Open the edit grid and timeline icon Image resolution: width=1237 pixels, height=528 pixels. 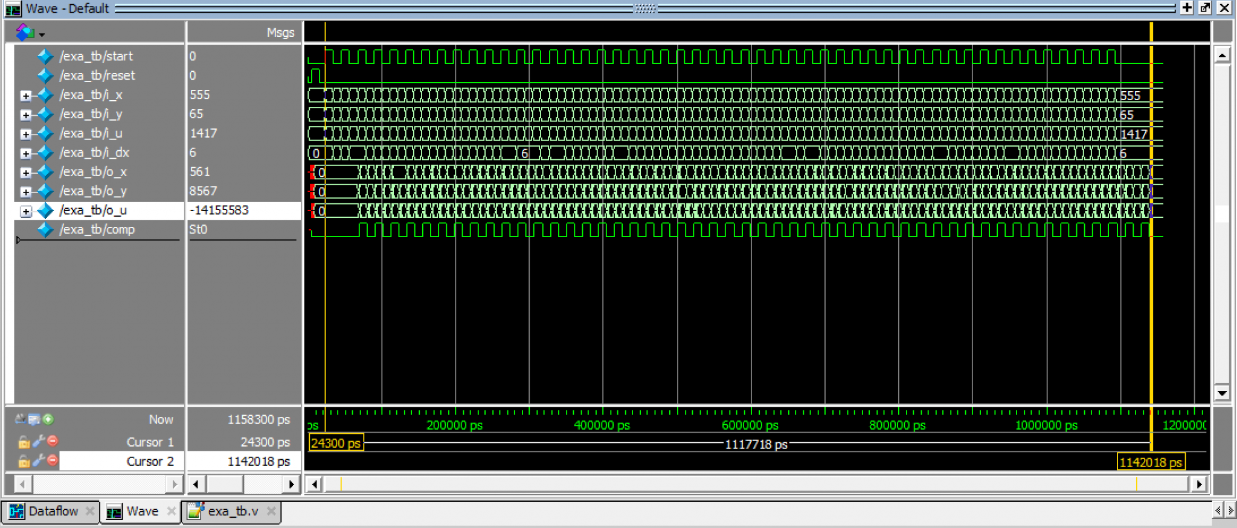(34, 419)
